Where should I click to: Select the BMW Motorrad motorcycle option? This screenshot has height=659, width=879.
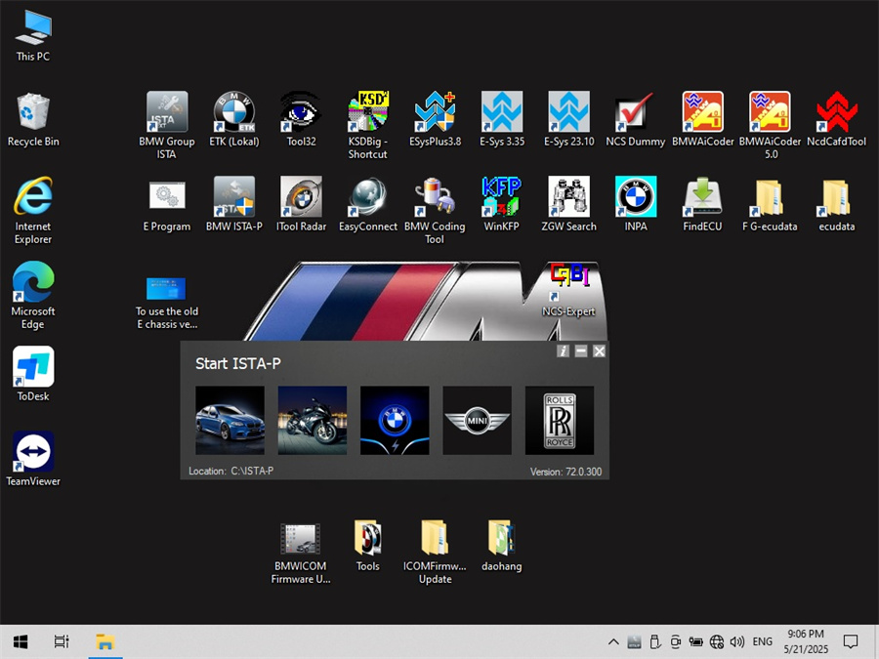tap(312, 421)
